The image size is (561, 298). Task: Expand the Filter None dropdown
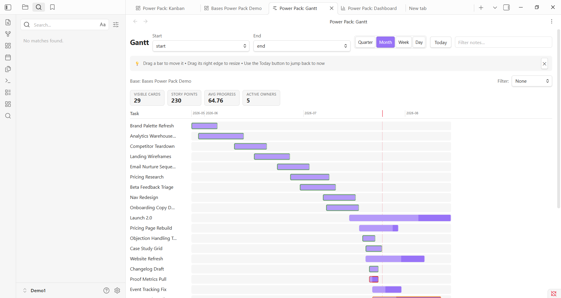(532, 81)
